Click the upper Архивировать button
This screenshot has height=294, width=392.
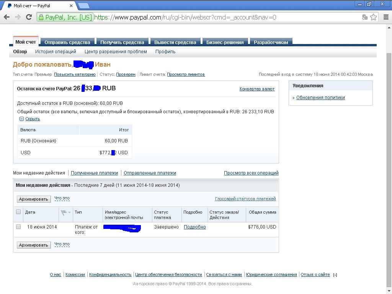34,199
